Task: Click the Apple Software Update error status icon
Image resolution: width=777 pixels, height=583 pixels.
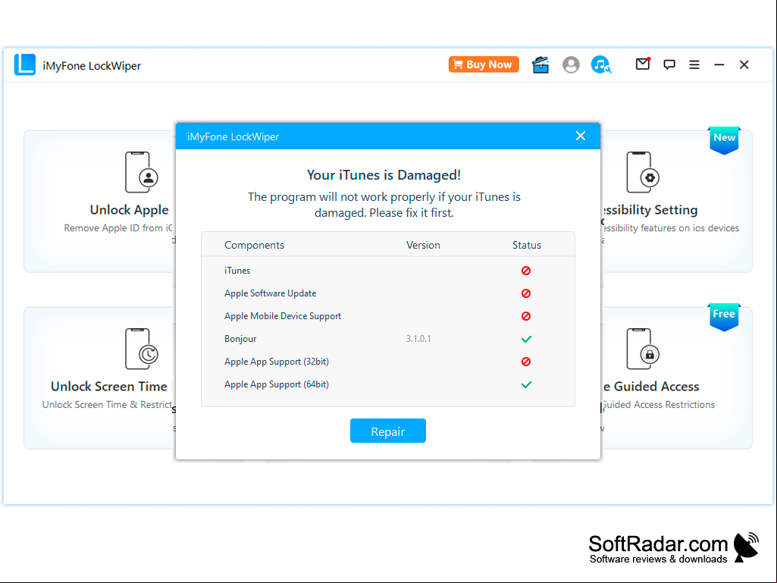Action: 526,293
